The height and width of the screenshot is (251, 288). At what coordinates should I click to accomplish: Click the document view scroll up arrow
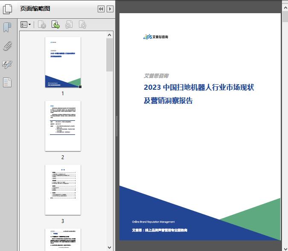click(285, 8)
